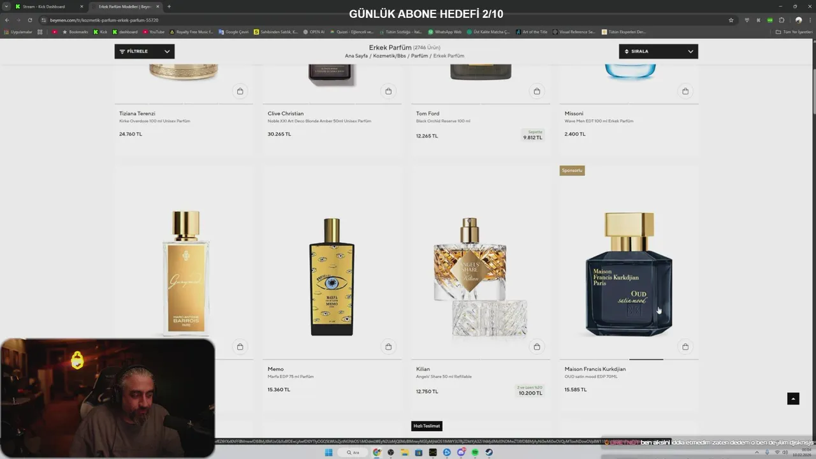Expand the FİLTRELE filter dropdown

(x=144, y=51)
